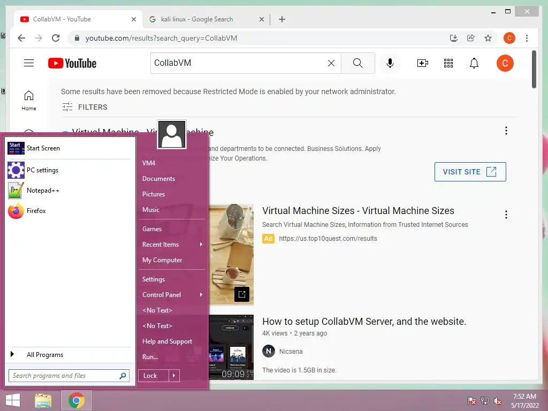Click the Chrome address bar URL
Viewport: 548px width, 411px height.
pos(161,38)
